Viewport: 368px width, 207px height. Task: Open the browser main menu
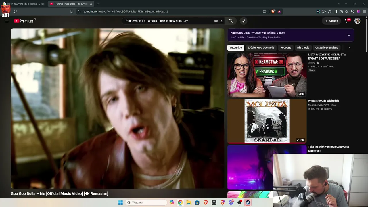tap(364, 11)
